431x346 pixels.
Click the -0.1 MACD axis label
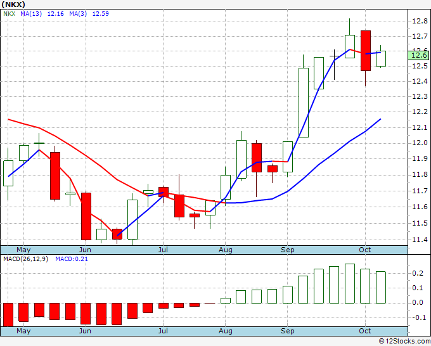tap(418, 317)
